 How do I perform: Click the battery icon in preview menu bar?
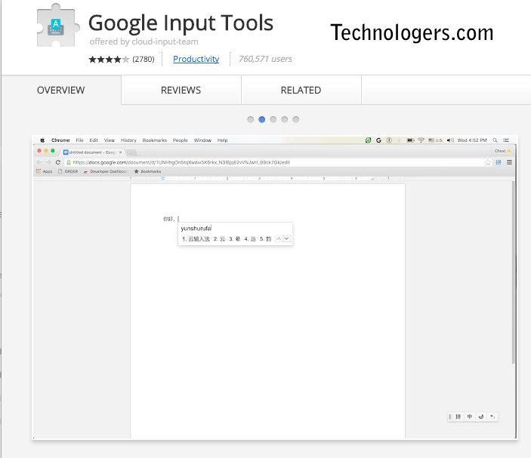410,140
